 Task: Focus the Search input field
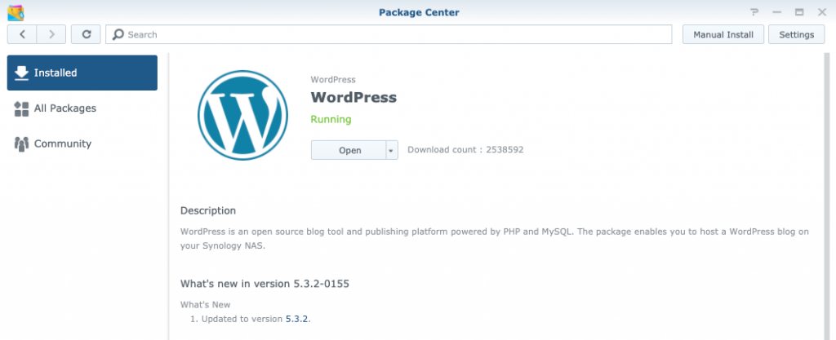(389, 34)
